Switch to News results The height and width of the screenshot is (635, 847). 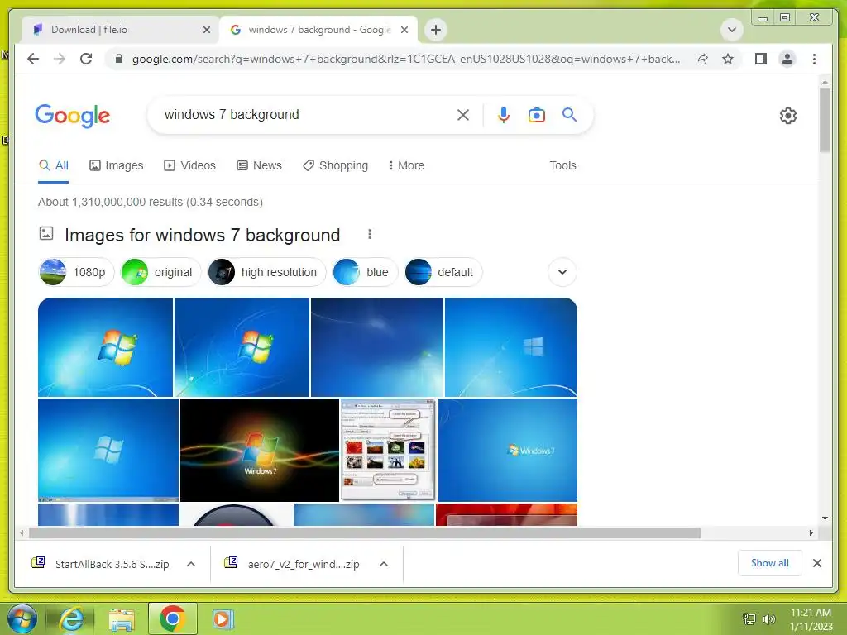coord(259,165)
